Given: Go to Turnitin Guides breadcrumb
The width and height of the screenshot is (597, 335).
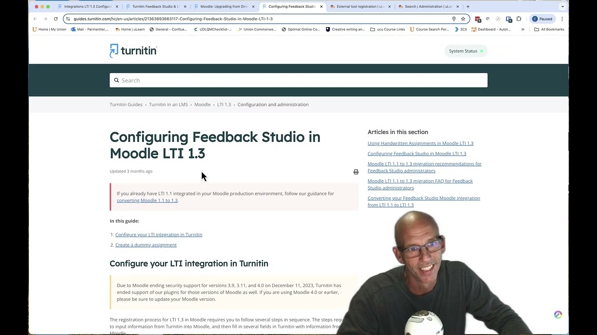Looking at the screenshot, I should [x=126, y=105].
